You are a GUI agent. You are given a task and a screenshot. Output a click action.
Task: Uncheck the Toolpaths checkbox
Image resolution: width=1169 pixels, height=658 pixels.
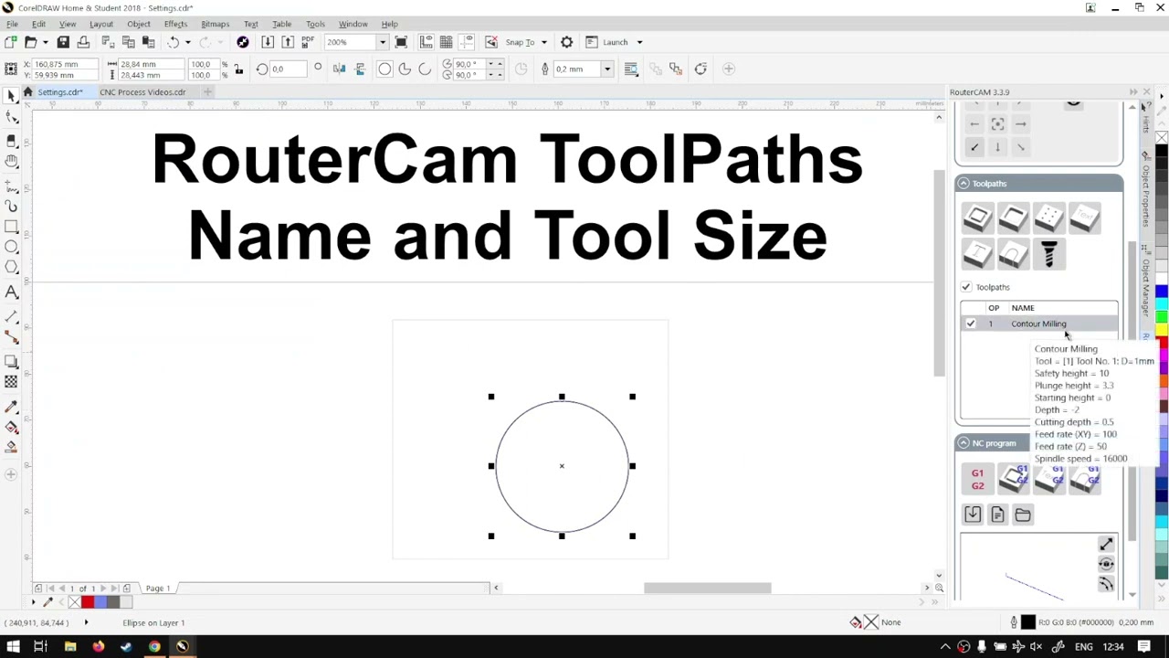966,287
